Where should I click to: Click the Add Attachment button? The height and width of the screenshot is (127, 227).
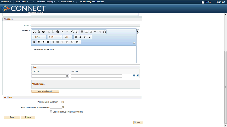[45, 91]
